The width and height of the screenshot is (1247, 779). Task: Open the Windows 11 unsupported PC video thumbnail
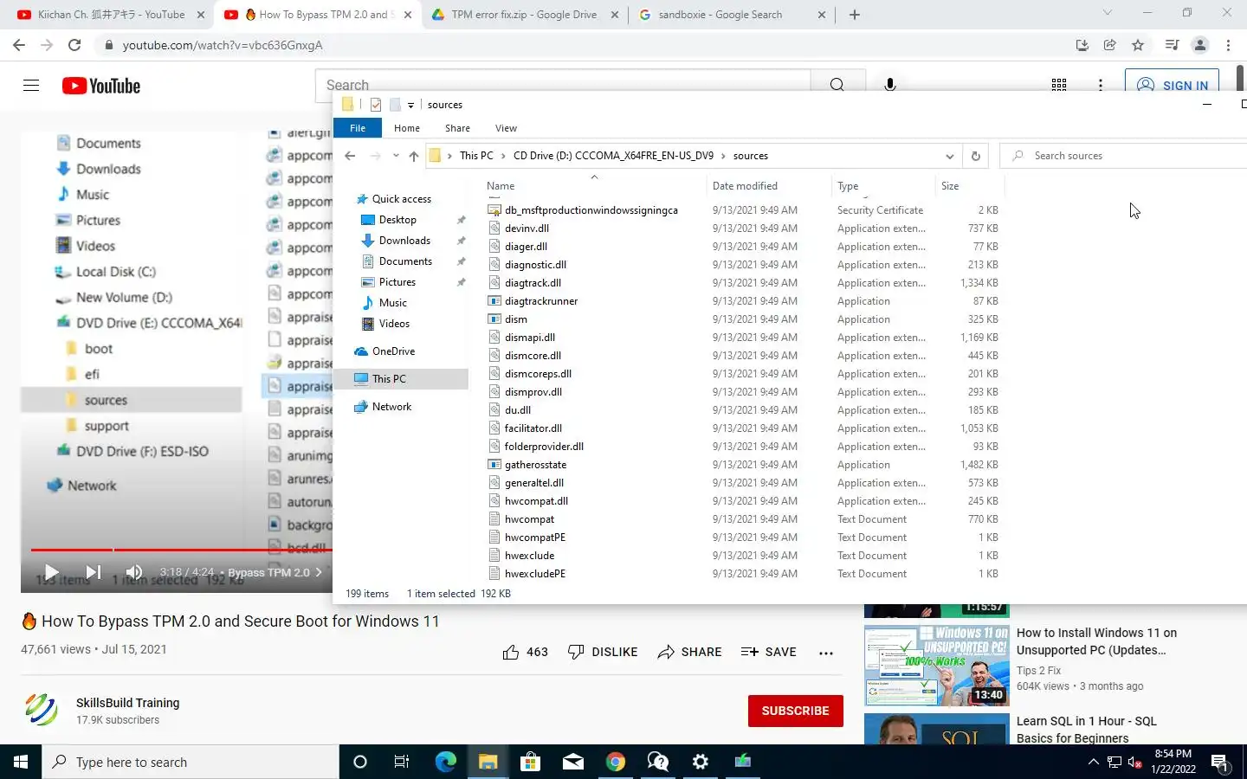point(936,665)
